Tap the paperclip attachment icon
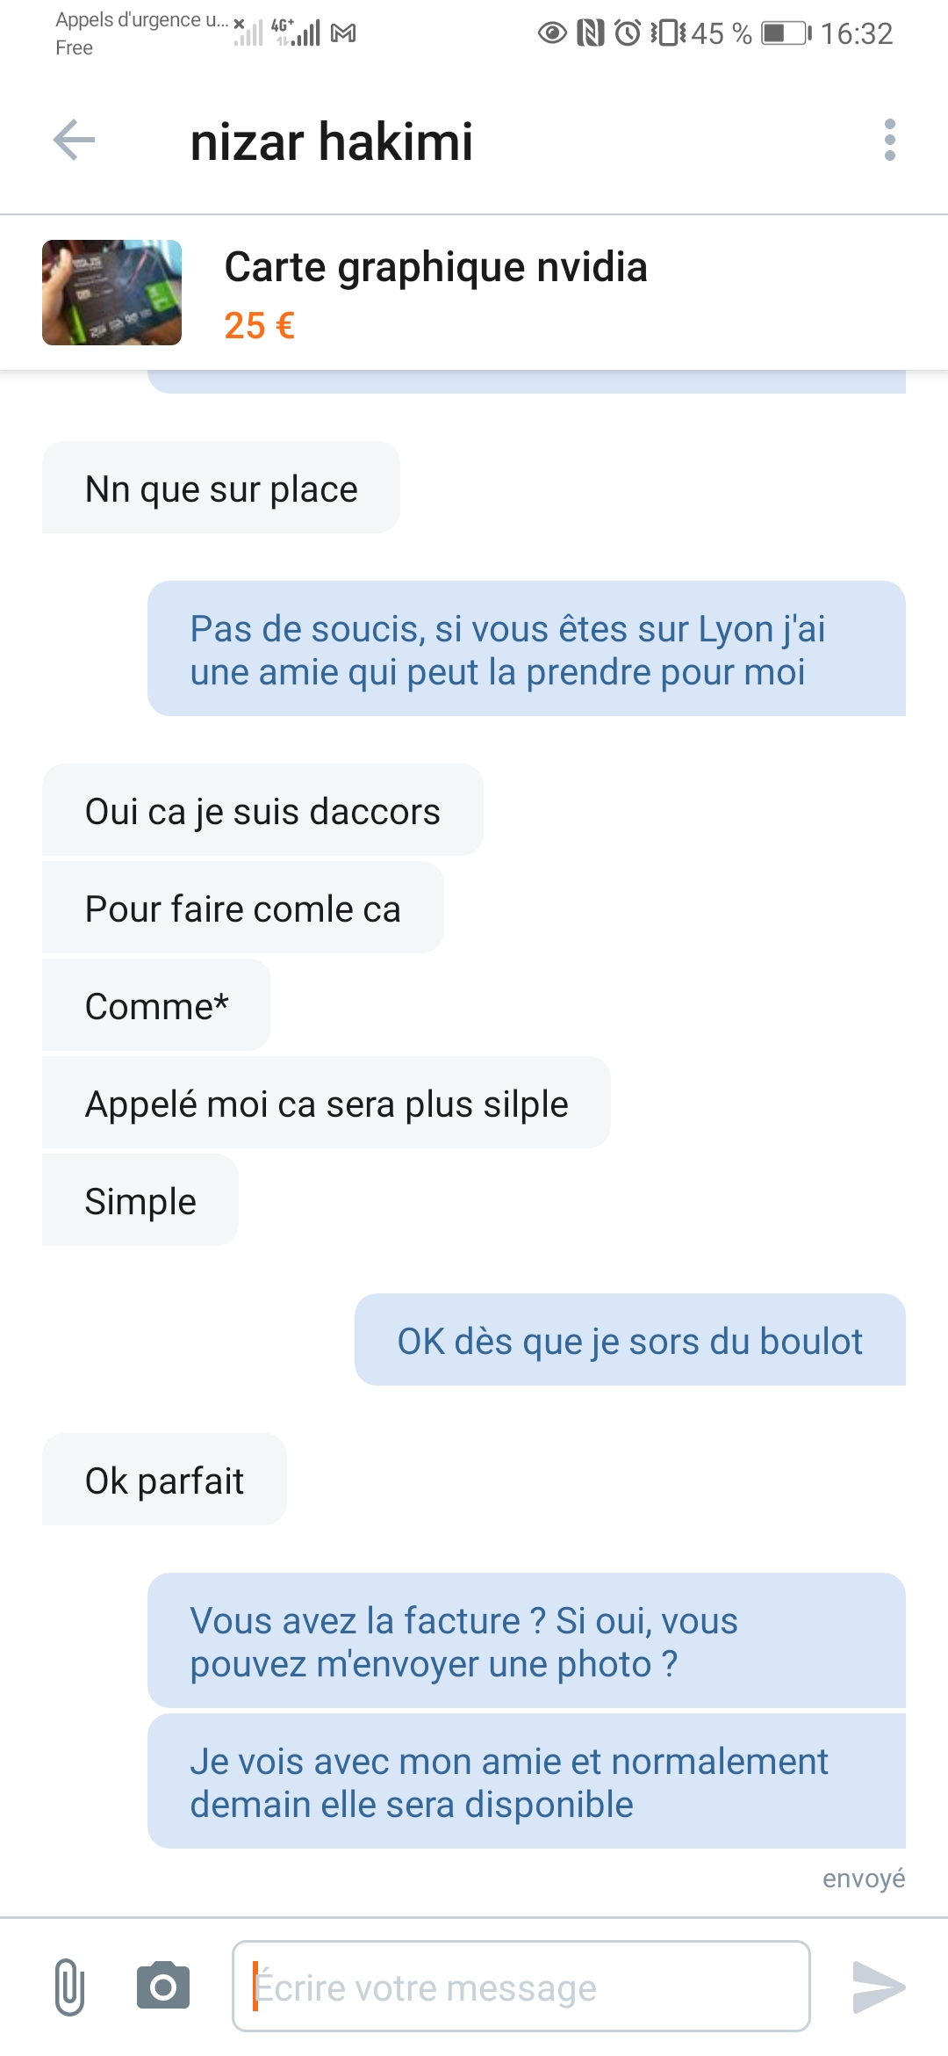The image size is (948, 2056). [69, 1987]
